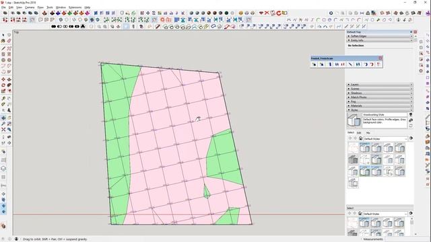The image size is (431, 242).
Task: Choose the Eraser tool
Action: click(9, 41)
